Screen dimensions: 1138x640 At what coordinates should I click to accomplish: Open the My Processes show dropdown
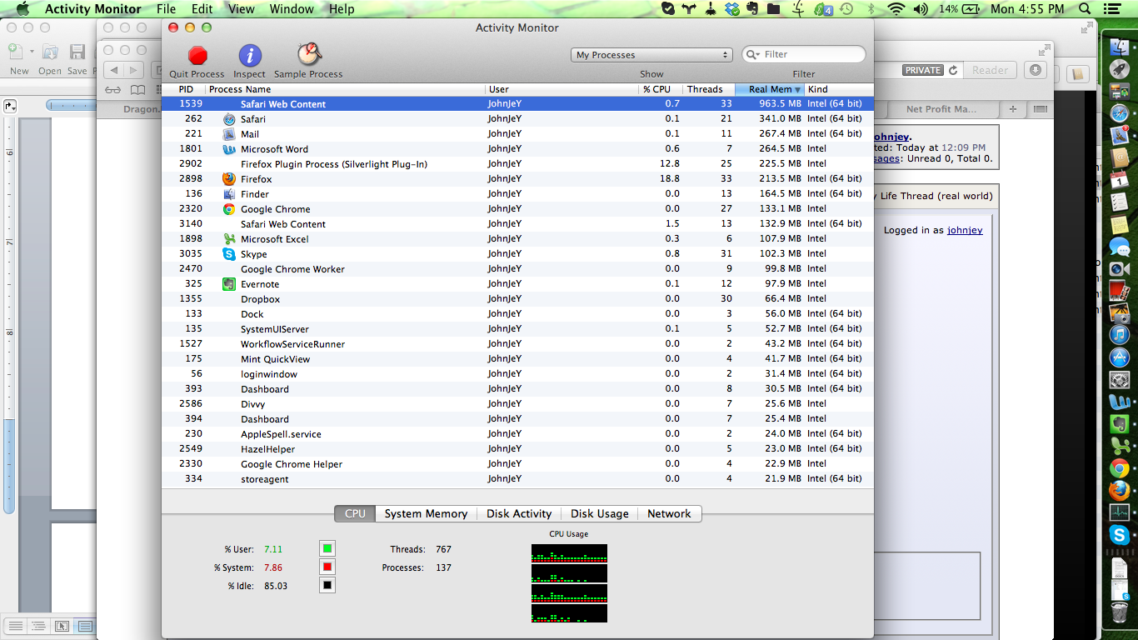coord(651,55)
